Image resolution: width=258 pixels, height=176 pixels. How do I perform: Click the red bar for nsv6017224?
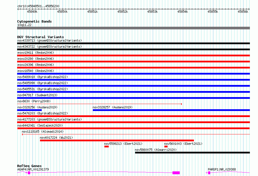[x=117, y=140]
